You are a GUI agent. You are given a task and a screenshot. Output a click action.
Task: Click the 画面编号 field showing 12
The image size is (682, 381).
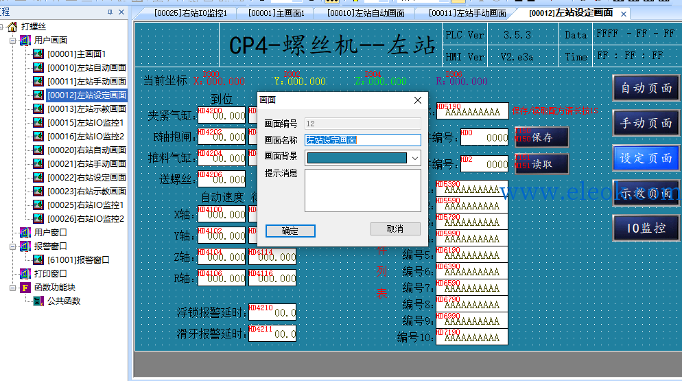363,124
